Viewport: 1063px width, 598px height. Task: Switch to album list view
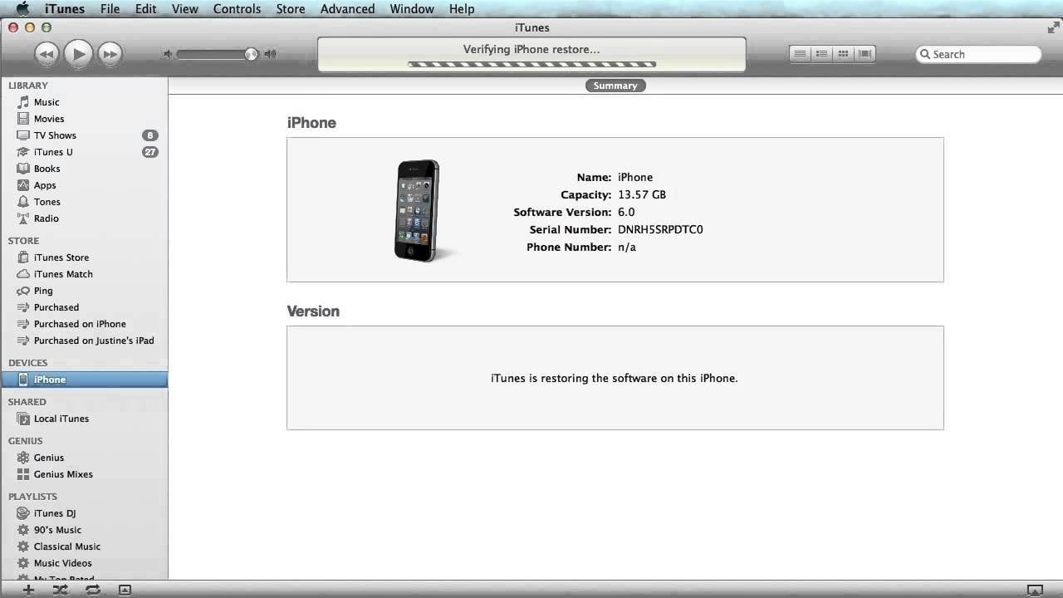point(821,54)
